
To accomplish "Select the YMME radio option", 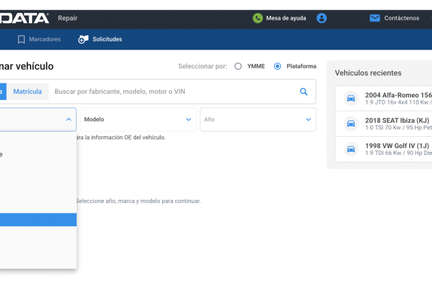I will [x=238, y=66].
